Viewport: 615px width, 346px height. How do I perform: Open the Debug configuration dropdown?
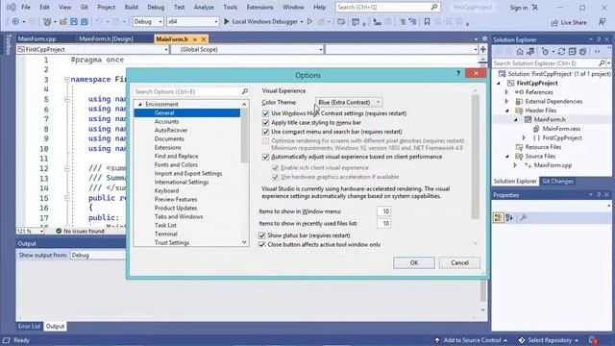[x=148, y=21]
